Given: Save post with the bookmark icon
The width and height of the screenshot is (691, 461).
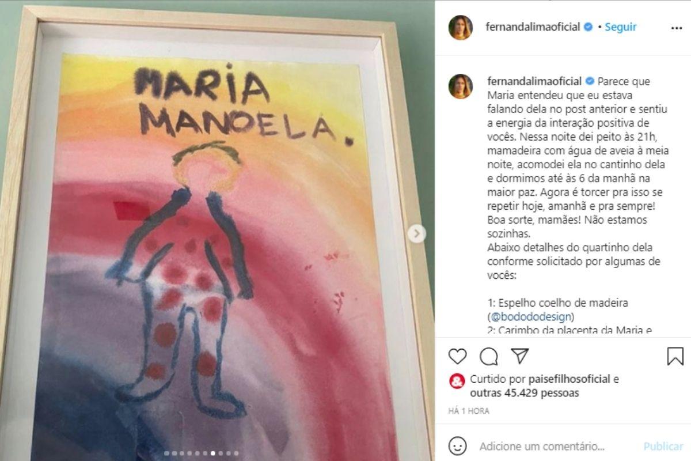Looking at the screenshot, I should pos(675,356).
